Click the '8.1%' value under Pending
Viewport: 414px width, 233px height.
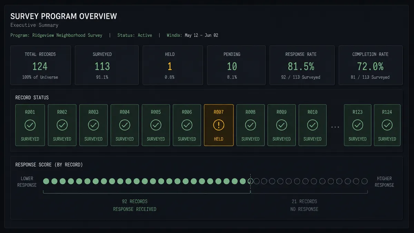click(232, 77)
